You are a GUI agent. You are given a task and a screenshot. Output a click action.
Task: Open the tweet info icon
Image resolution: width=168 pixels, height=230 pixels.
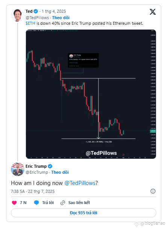tap(153, 191)
